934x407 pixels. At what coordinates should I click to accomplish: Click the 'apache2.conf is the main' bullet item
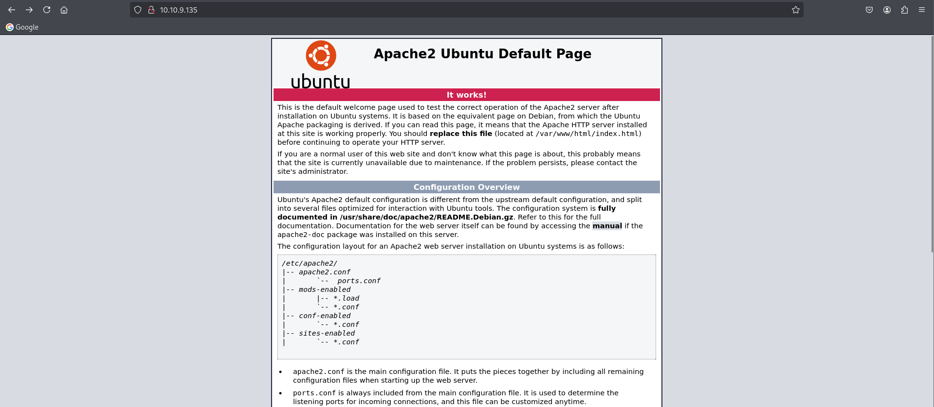coord(468,376)
